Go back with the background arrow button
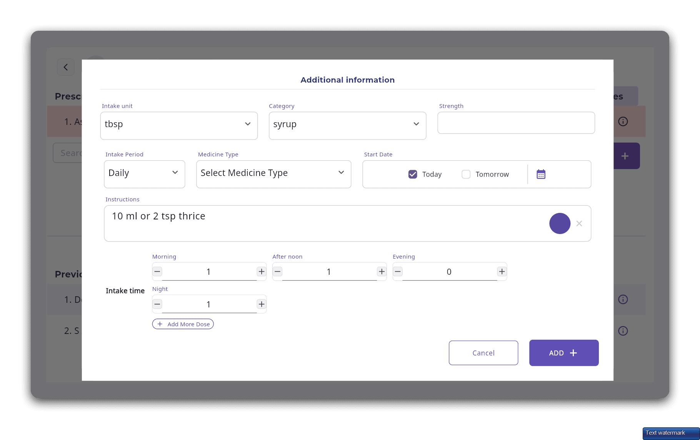 tap(66, 67)
